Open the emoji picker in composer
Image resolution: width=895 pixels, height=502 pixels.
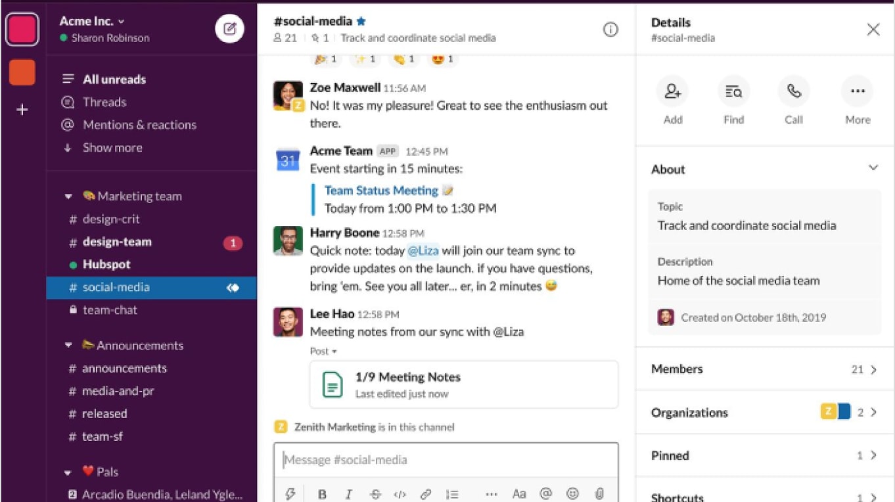click(572, 494)
